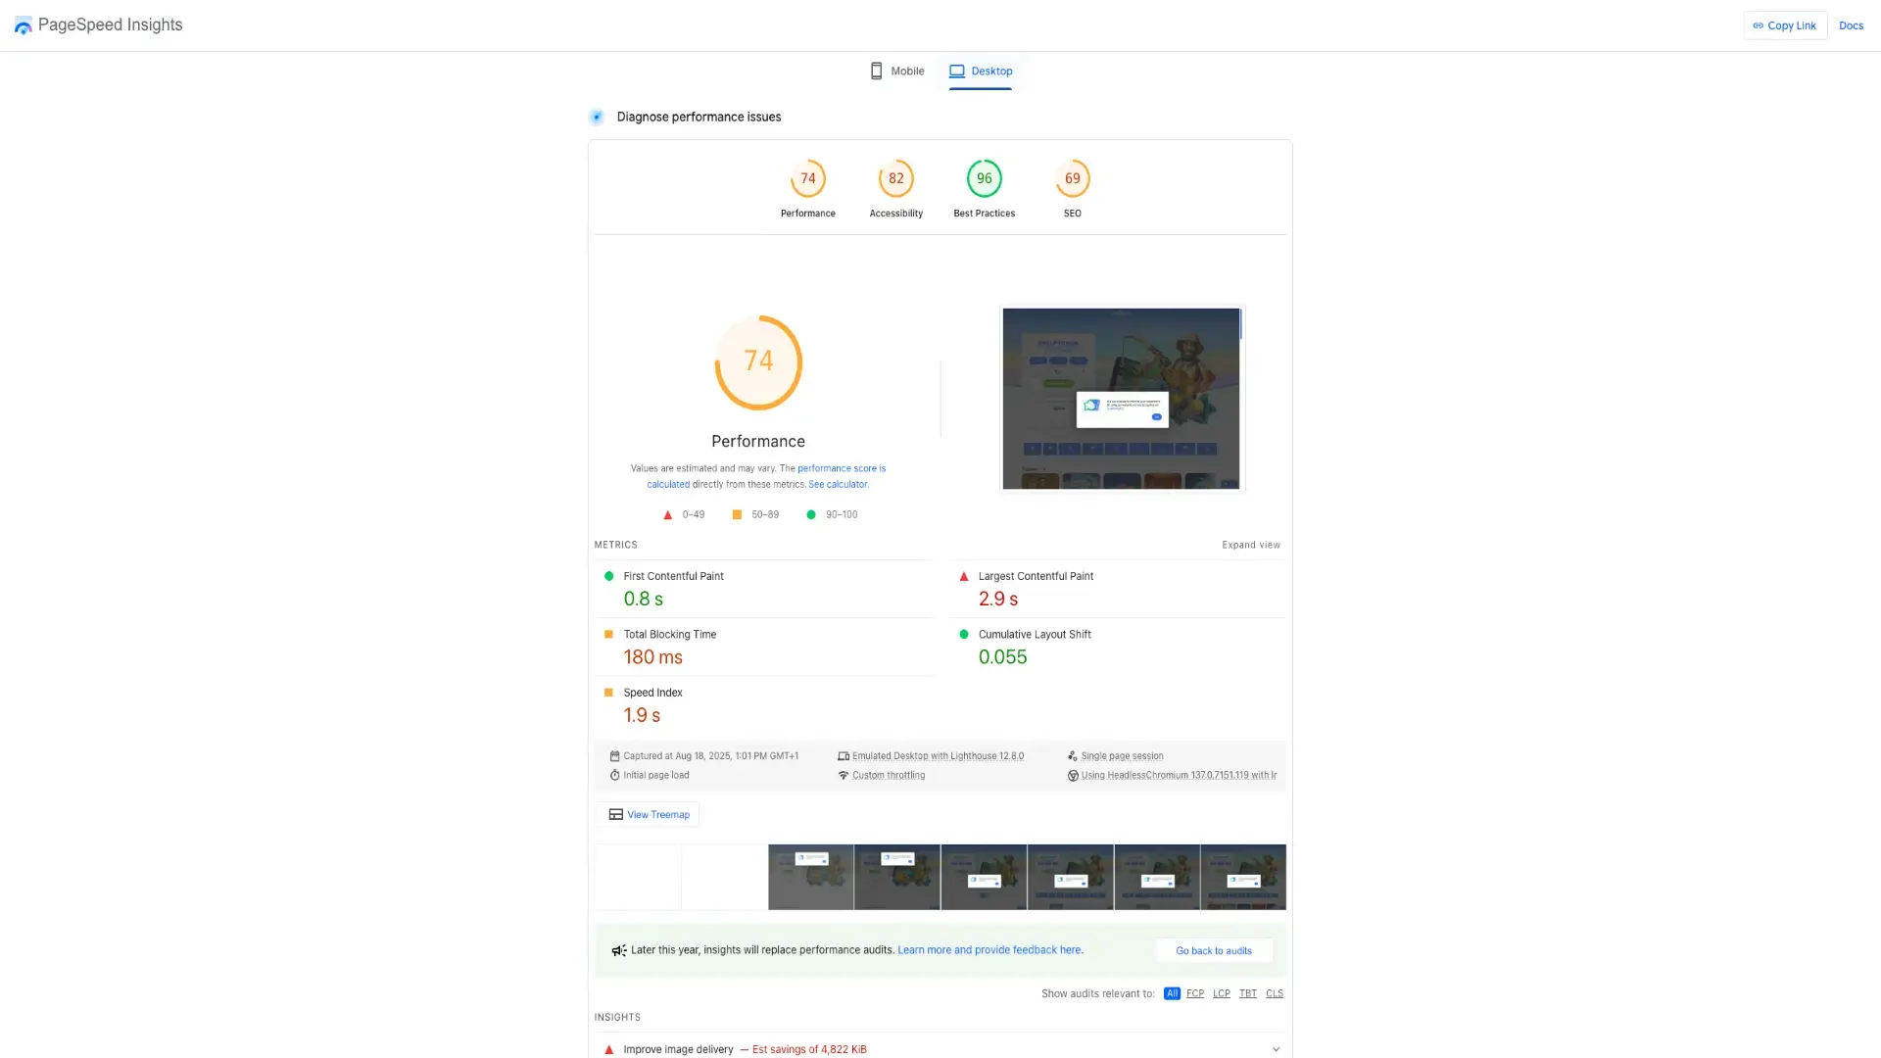Click the Single page session text
Screen dimensions: 1881x1058
1123,755
